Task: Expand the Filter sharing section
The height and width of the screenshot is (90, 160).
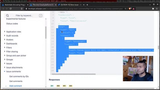Action: click(x=4, y=51)
